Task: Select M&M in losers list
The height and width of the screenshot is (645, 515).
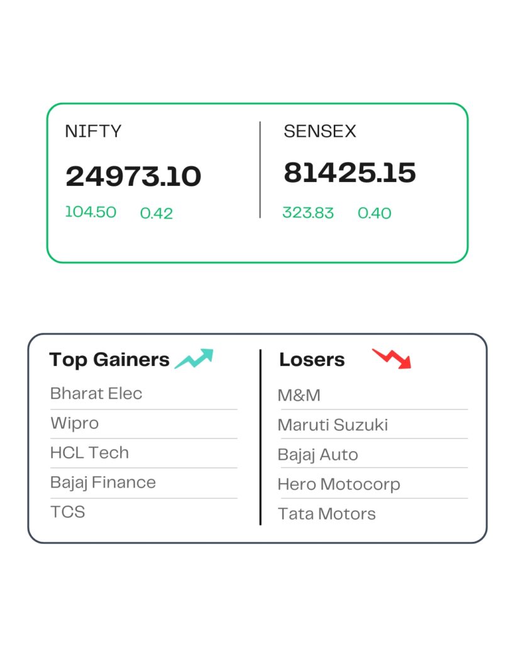Action: (x=299, y=396)
